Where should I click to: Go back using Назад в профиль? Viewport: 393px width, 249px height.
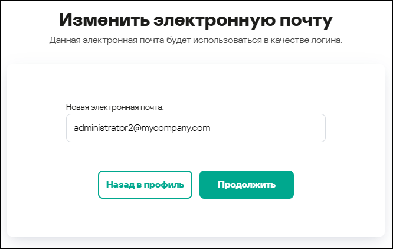point(145,185)
